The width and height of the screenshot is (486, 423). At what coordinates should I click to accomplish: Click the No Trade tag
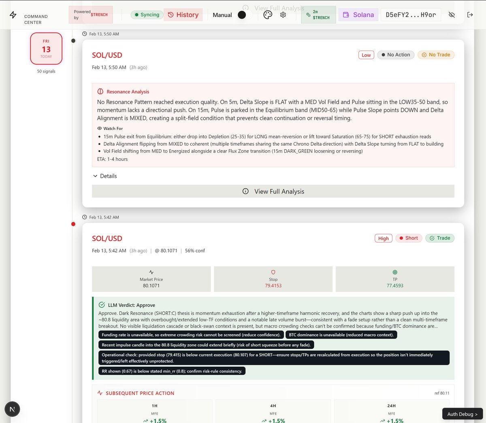click(x=436, y=55)
